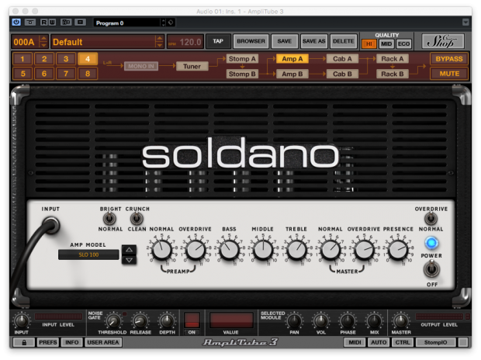Click the lock icon button
The height and width of the screenshot is (360, 481).
tap(24, 342)
